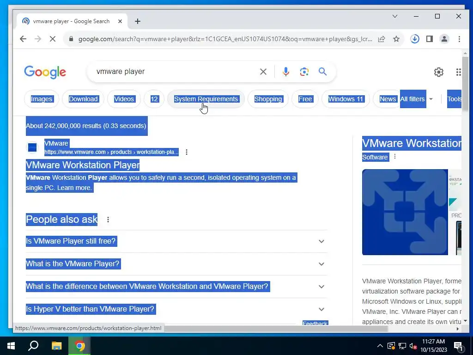Click the horizontal scrollbar right arrow

tap(458, 329)
